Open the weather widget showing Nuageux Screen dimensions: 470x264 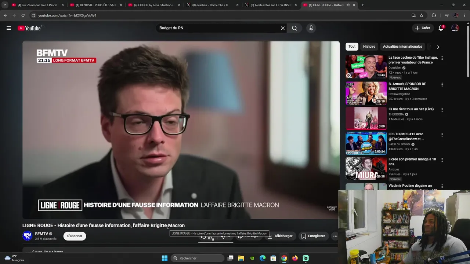pos(14,258)
